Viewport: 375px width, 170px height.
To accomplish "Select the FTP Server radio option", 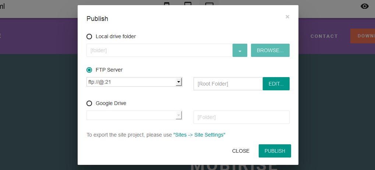I will click(x=89, y=70).
